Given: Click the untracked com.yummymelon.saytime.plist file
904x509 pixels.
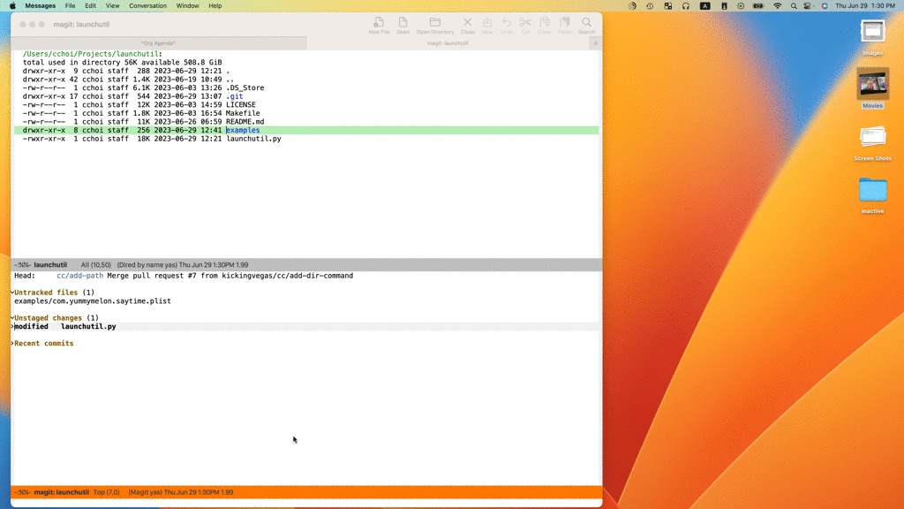Looking at the screenshot, I should click(92, 301).
